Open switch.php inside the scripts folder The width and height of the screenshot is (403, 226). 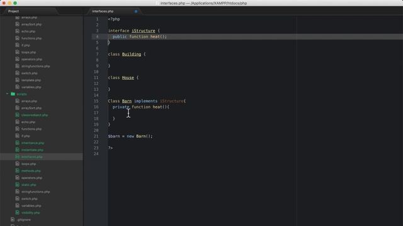pyautogui.click(x=30, y=199)
